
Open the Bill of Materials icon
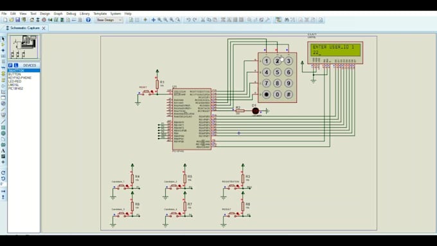[68, 20]
